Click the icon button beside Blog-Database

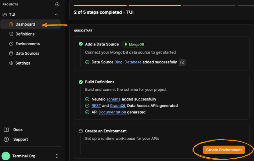(182, 62)
